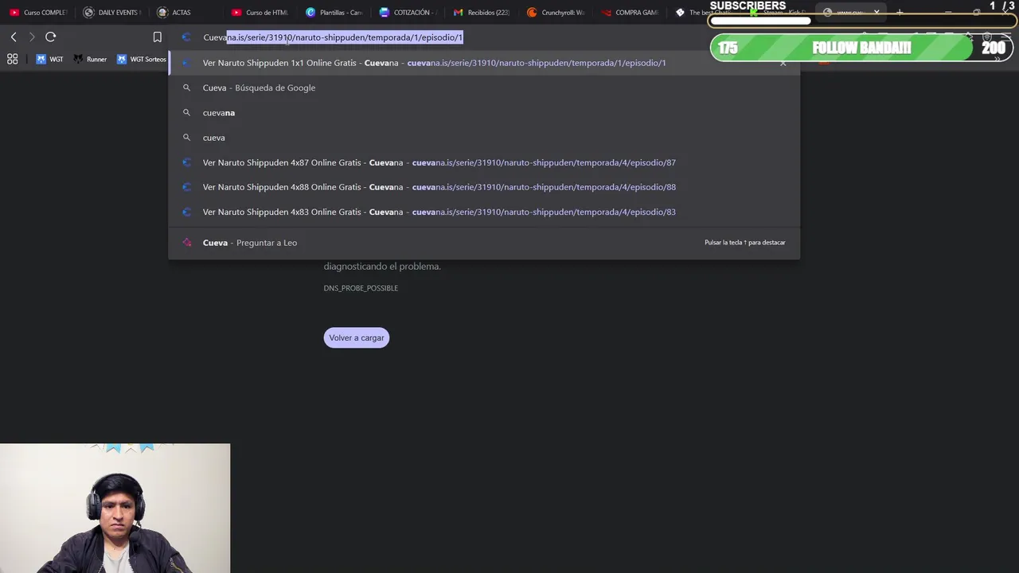Viewport: 1019px width, 573px height.
Task: Remove the 1x1 suggestion with X
Action: point(783,63)
